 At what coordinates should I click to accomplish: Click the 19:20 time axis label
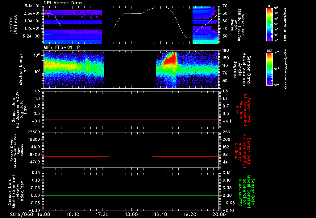click(190, 214)
